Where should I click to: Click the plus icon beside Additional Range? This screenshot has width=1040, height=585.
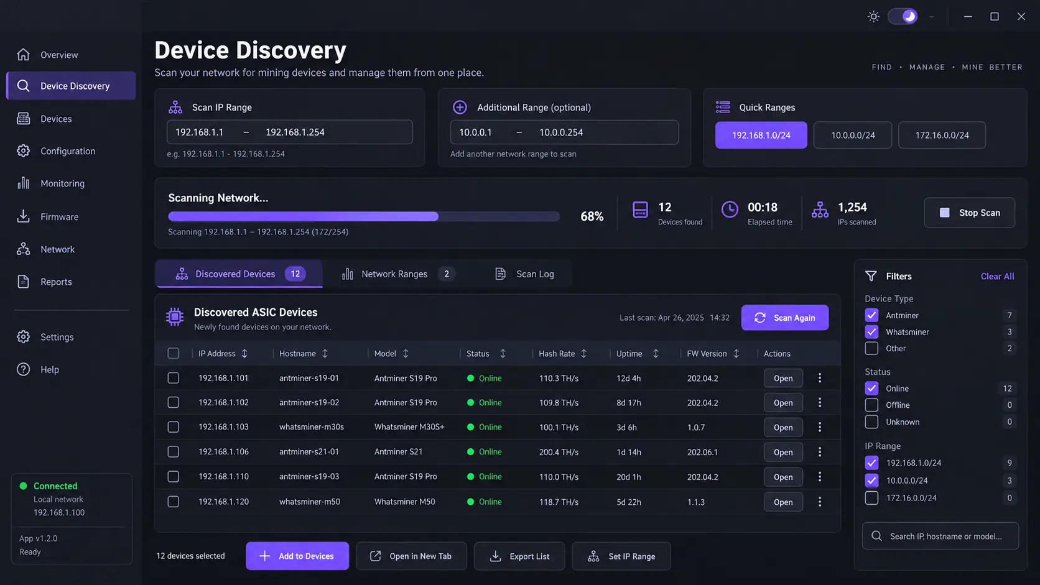click(460, 107)
